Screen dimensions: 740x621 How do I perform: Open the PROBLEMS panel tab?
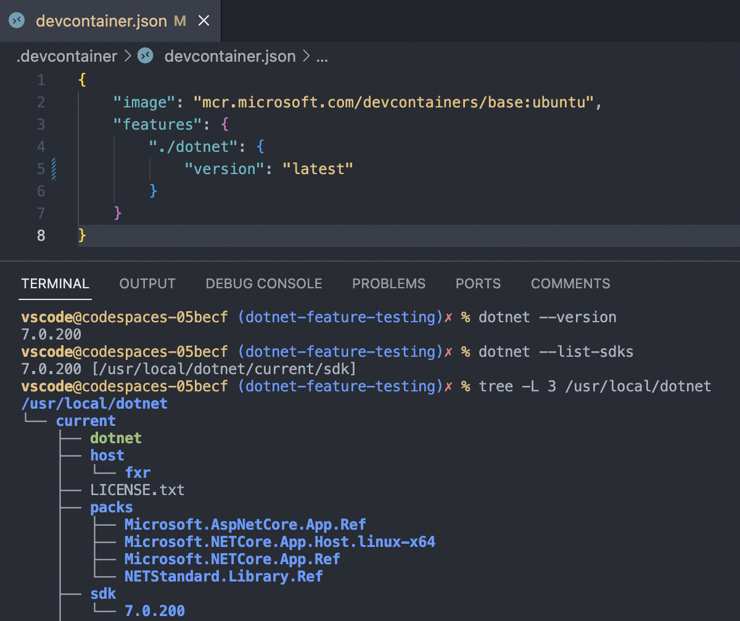pos(388,284)
